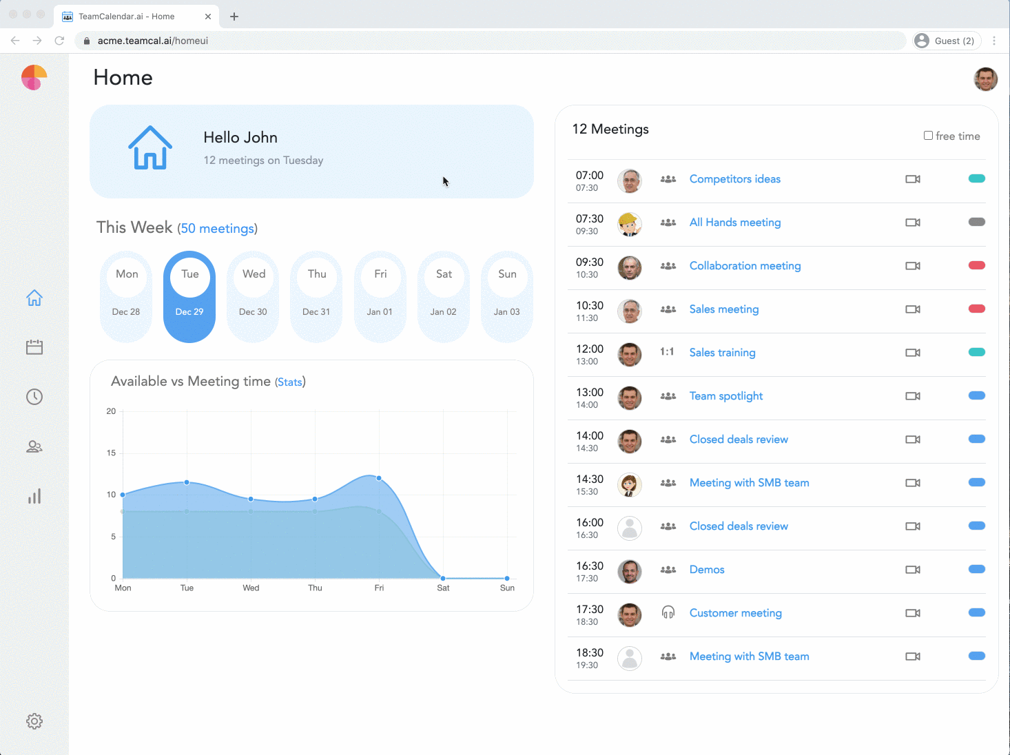Open the settings gear in sidebar
1010x755 pixels.
[34, 721]
